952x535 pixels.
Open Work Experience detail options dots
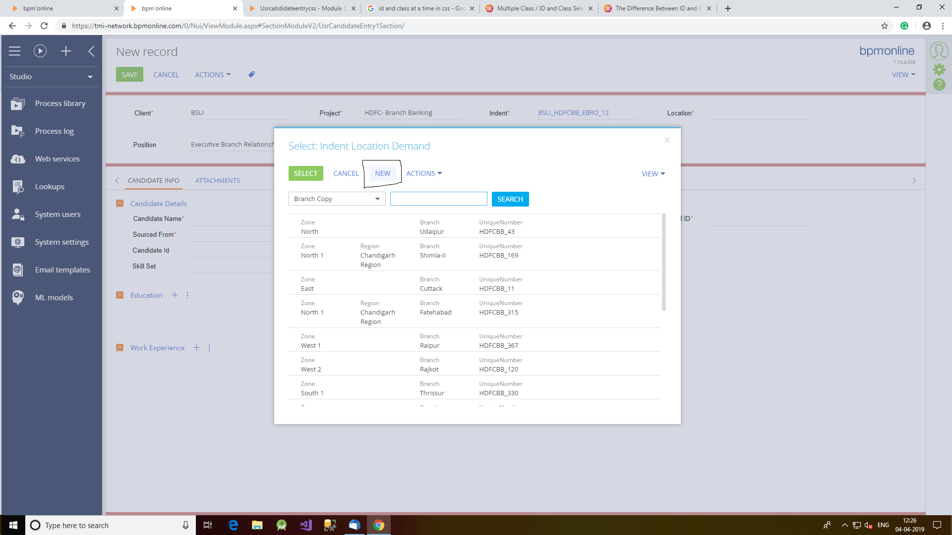[209, 348]
